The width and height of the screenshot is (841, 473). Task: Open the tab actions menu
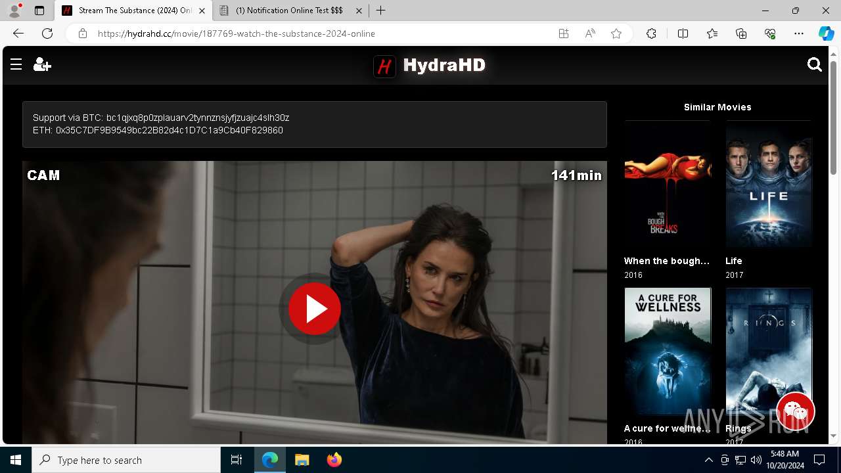click(x=39, y=11)
